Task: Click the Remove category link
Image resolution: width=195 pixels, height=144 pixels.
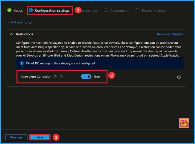Action: (x=170, y=34)
